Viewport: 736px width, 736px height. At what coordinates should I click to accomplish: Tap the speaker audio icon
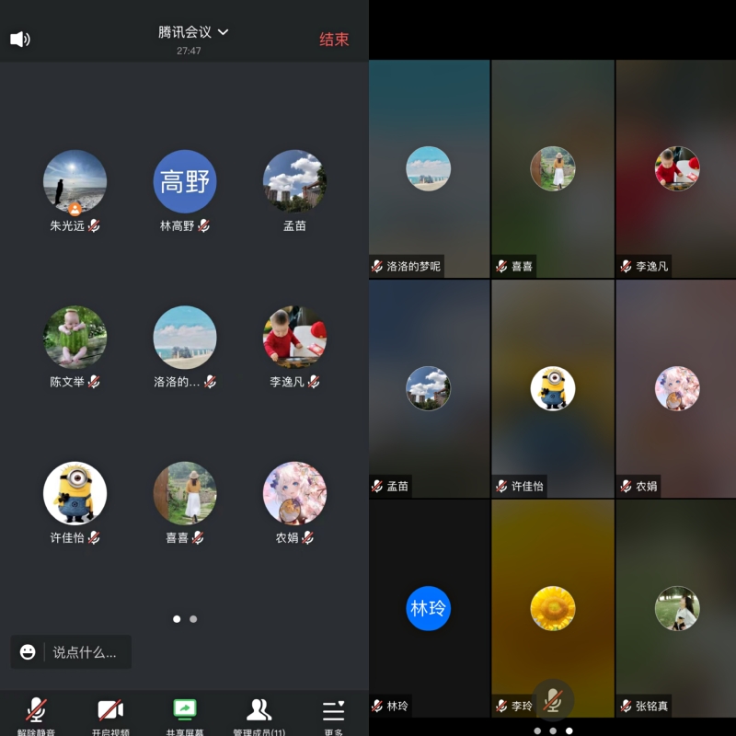(19, 39)
